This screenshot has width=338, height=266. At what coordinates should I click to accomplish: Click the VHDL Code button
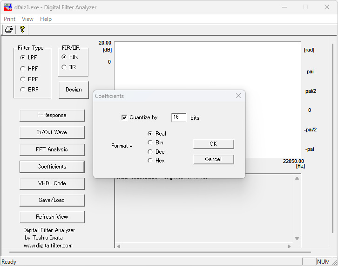coord(52,183)
